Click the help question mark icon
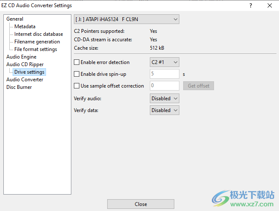Viewport: 279px width, 211px height. pyautogui.click(x=251, y=5)
